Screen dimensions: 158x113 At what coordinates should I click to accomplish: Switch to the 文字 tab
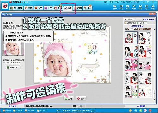(48, 8)
